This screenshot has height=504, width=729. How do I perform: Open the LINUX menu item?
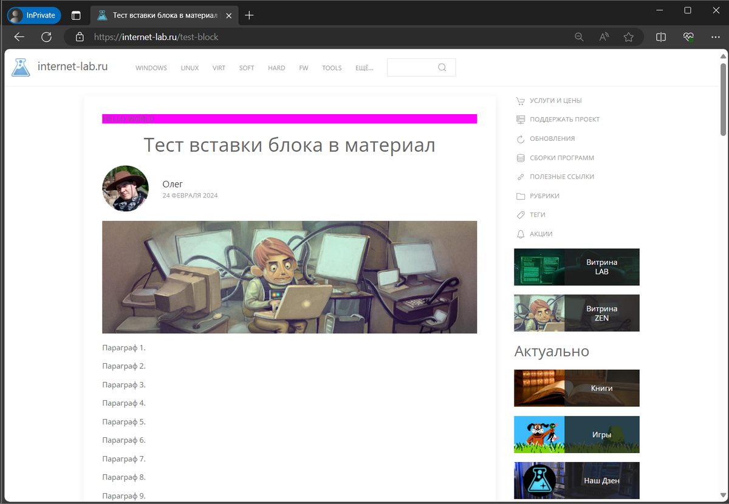tap(190, 68)
